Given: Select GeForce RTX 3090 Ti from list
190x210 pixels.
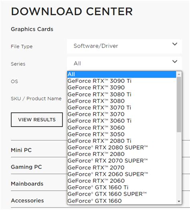Looking at the screenshot, I should (x=122, y=81).
